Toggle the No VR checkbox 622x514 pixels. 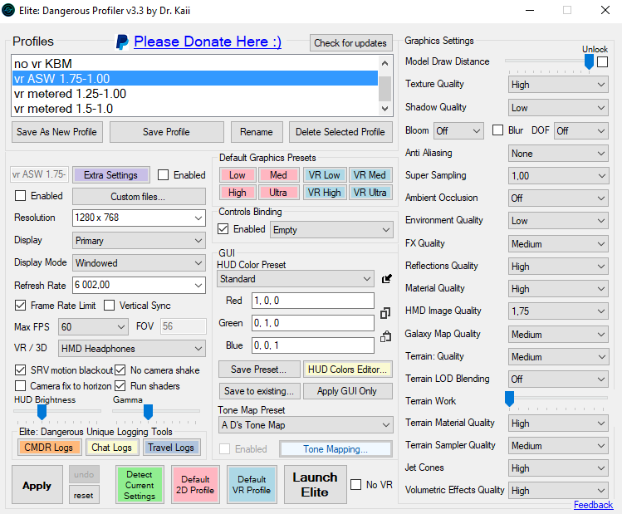[355, 485]
